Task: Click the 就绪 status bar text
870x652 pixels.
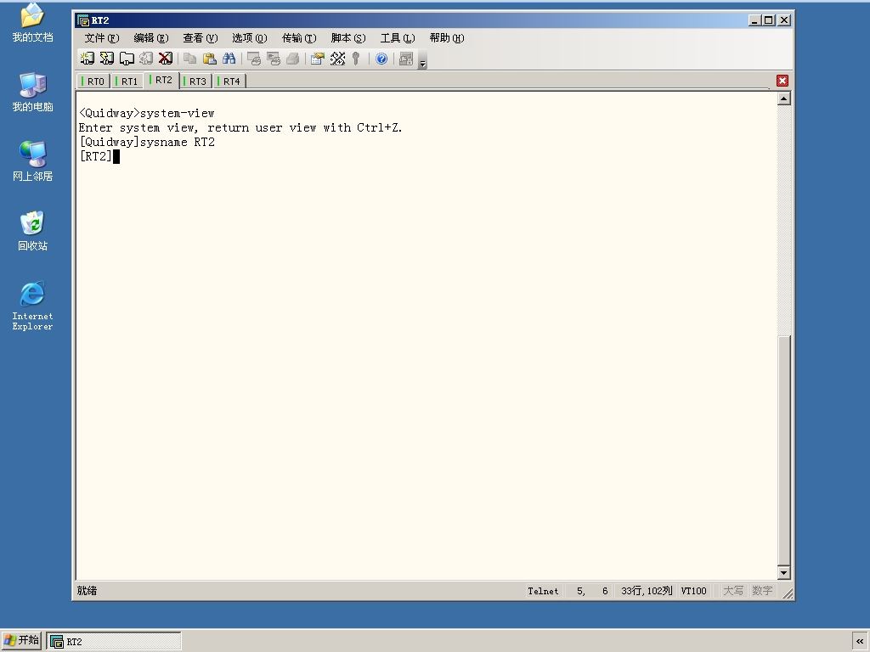Action: coord(88,591)
